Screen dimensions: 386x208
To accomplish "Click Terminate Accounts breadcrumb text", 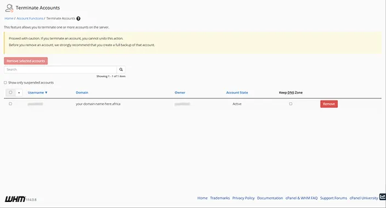I will click(x=61, y=19).
